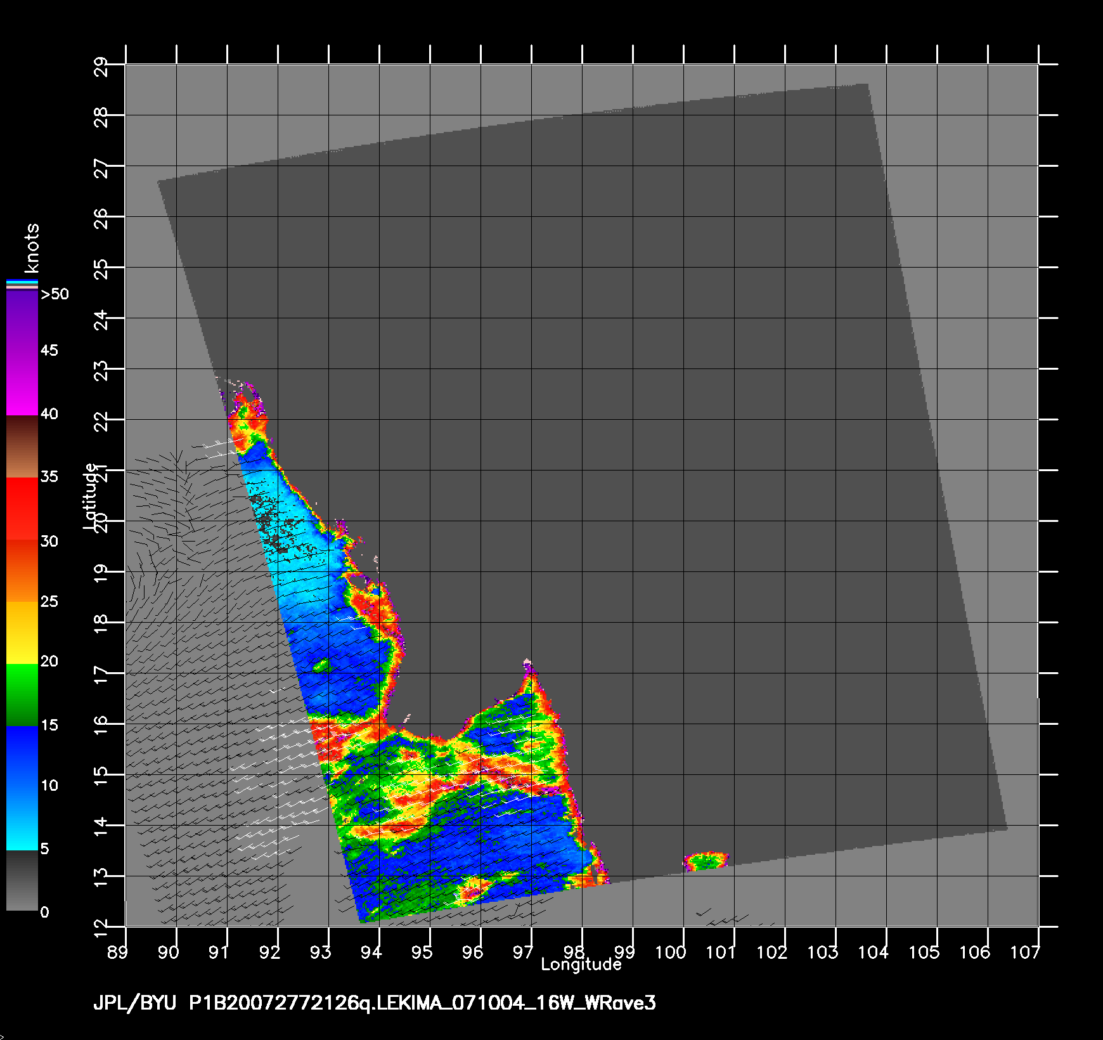Click longitude tick label '90'

pos(168,952)
